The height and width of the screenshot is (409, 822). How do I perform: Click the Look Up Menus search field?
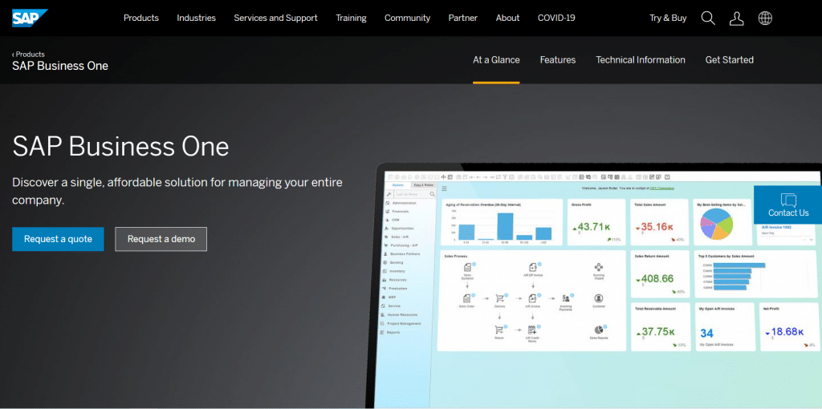[x=415, y=194]
